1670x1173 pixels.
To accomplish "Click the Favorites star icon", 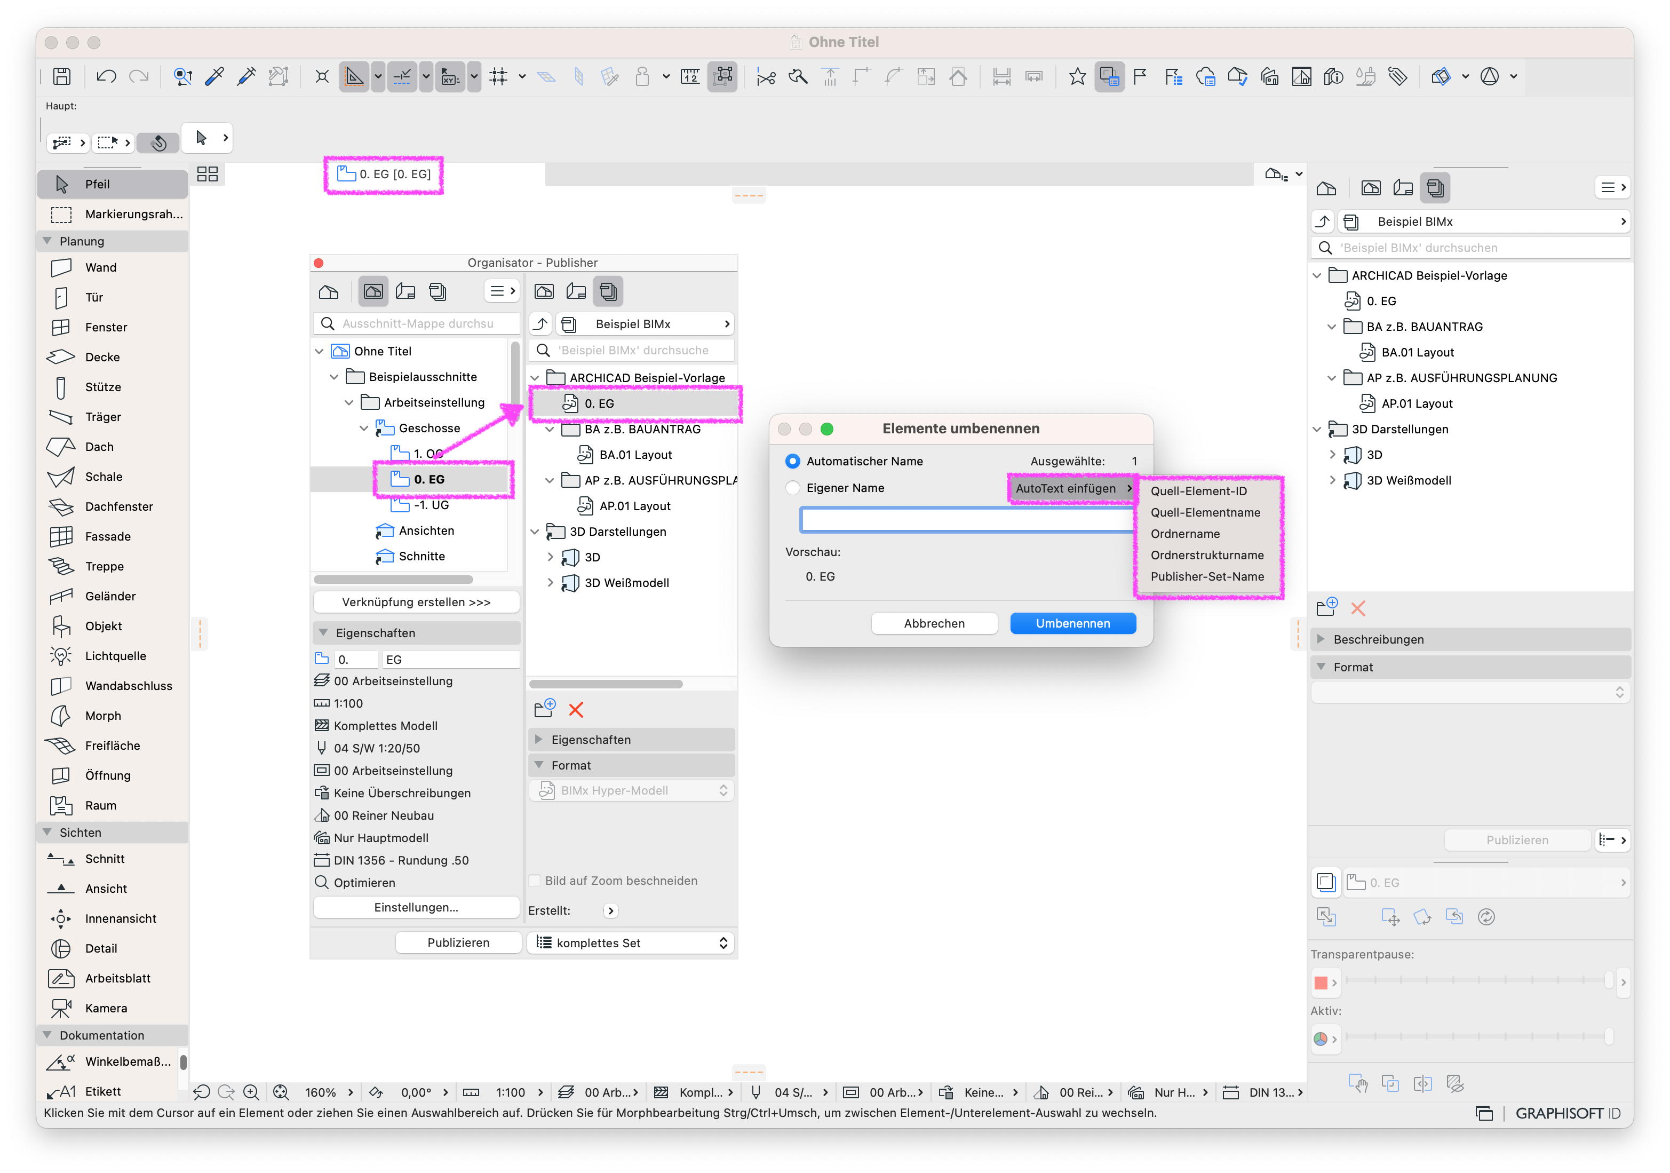I will click(1077, 76).
